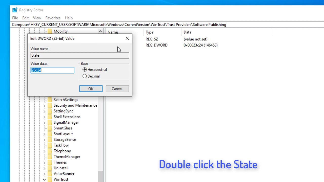The height and width of the screenshot is (182, 324).
Task: Click the ThemeManager folder icon
Action: coord(50,156)
